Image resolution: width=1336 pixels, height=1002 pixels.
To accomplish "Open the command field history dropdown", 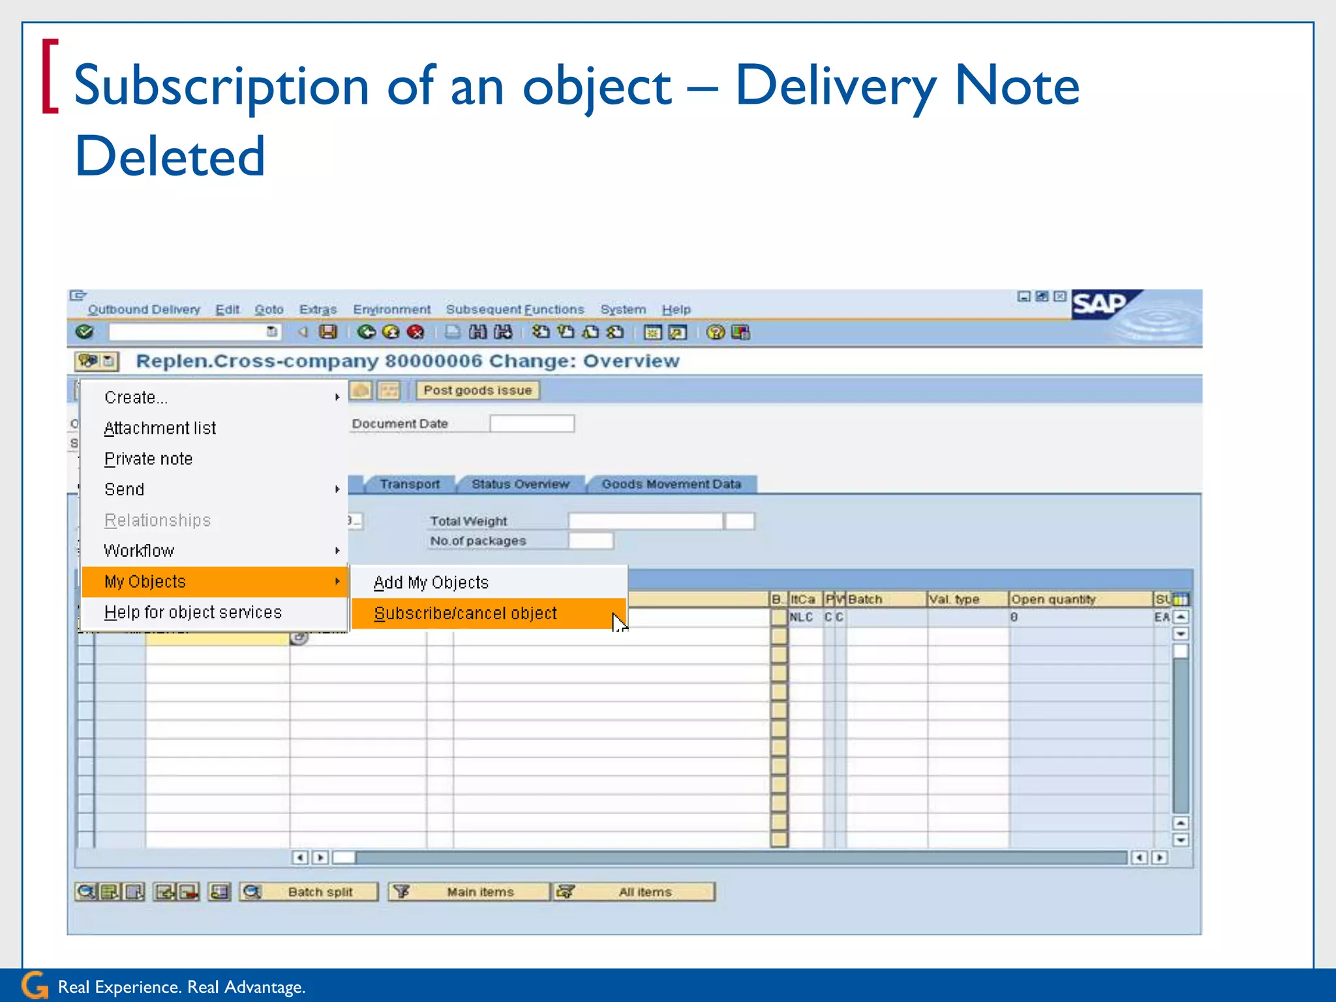I will coord(272,332).
